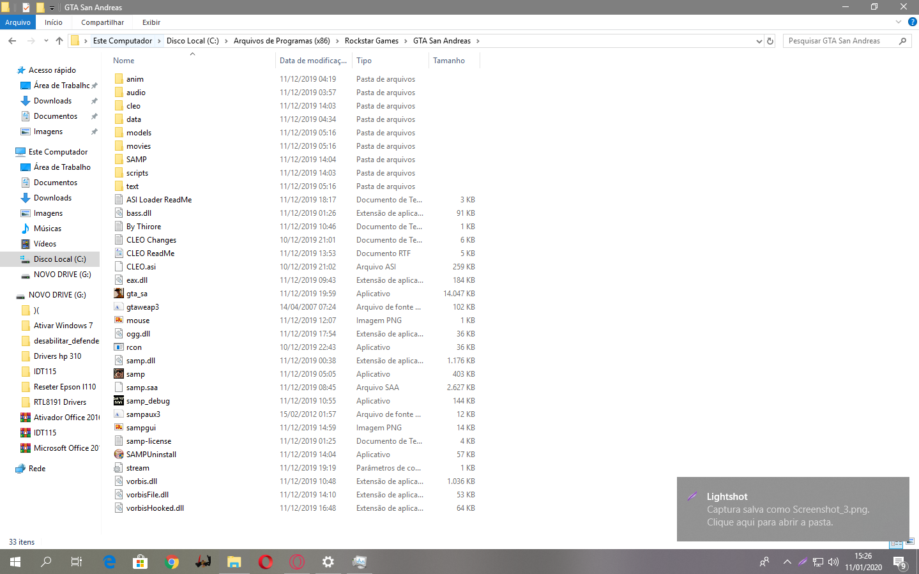Screen dimensions: 919x574
Task: Click the samp application icon
Action: point(119,374)
